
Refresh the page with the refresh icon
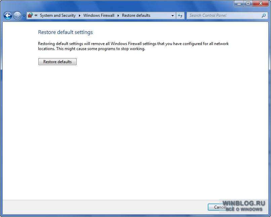pos(180,15)
